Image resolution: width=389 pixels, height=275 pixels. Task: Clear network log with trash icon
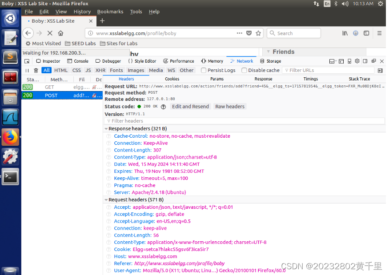[x=36, y=71]
